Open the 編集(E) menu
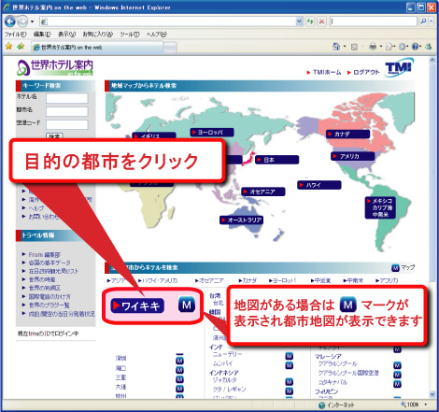The width and height of the screenshot is (439, 412). pyautogui.click(x=42, y=35)
